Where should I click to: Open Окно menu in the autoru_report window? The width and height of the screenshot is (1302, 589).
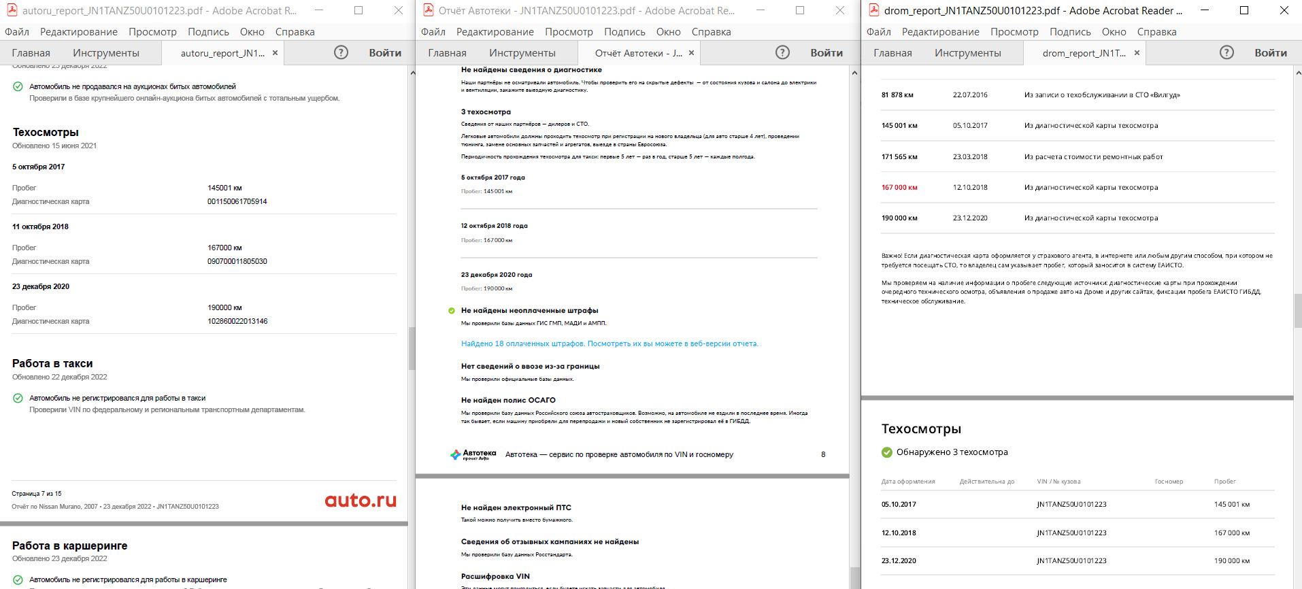(252, 32)
